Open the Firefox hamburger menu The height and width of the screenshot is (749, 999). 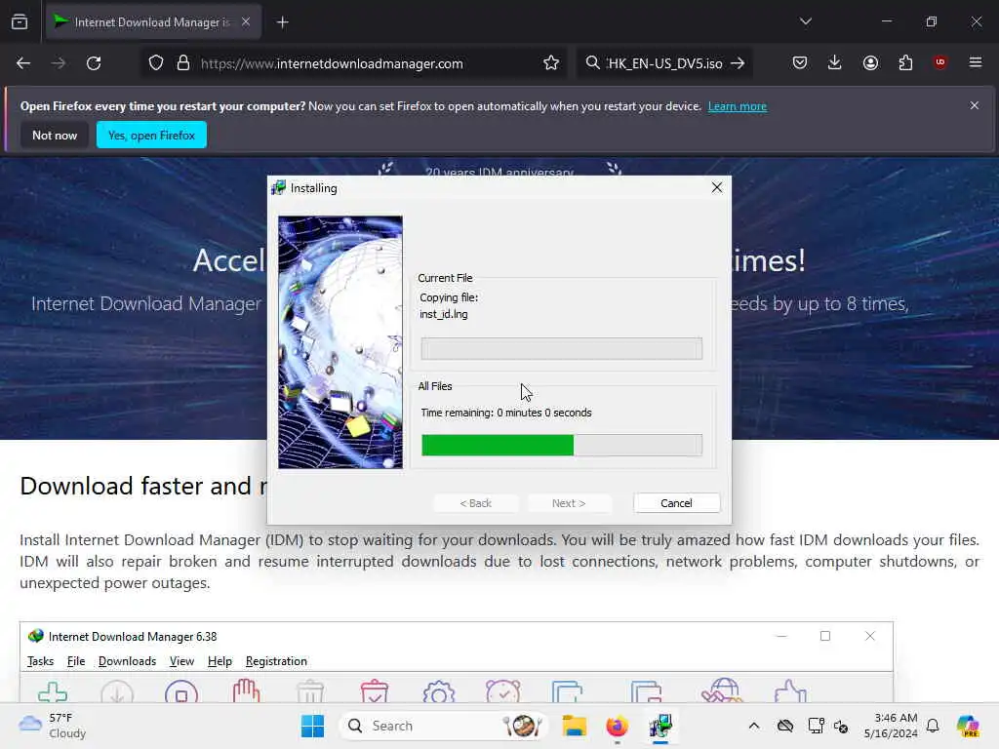tap(976, 62)
